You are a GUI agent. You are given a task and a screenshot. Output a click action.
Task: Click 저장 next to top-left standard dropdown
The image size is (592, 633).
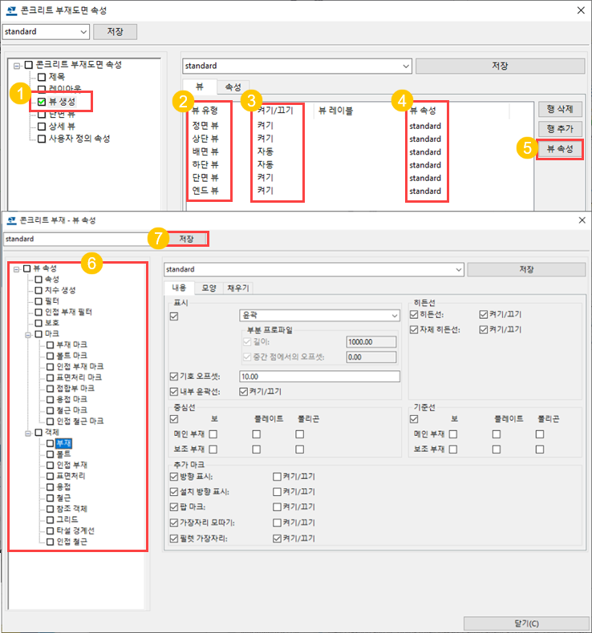coord(116,31)
